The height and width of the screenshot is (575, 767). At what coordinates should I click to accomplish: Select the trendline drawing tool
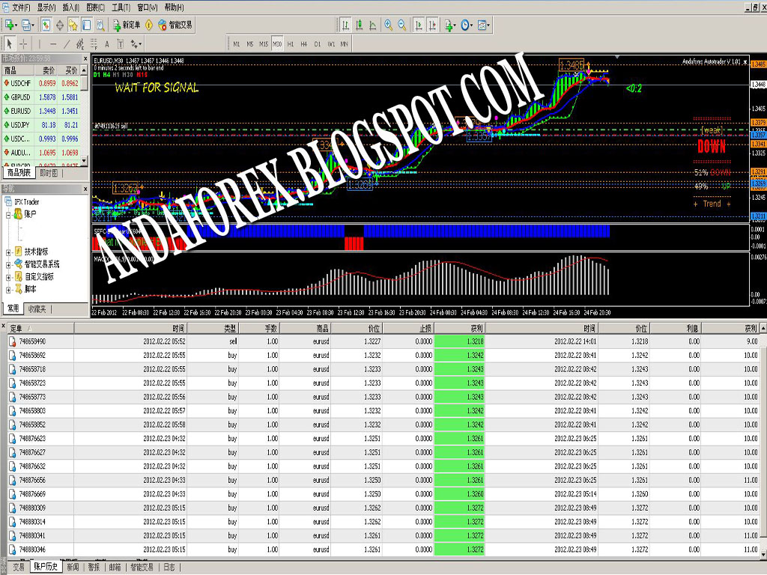(67, 44)
